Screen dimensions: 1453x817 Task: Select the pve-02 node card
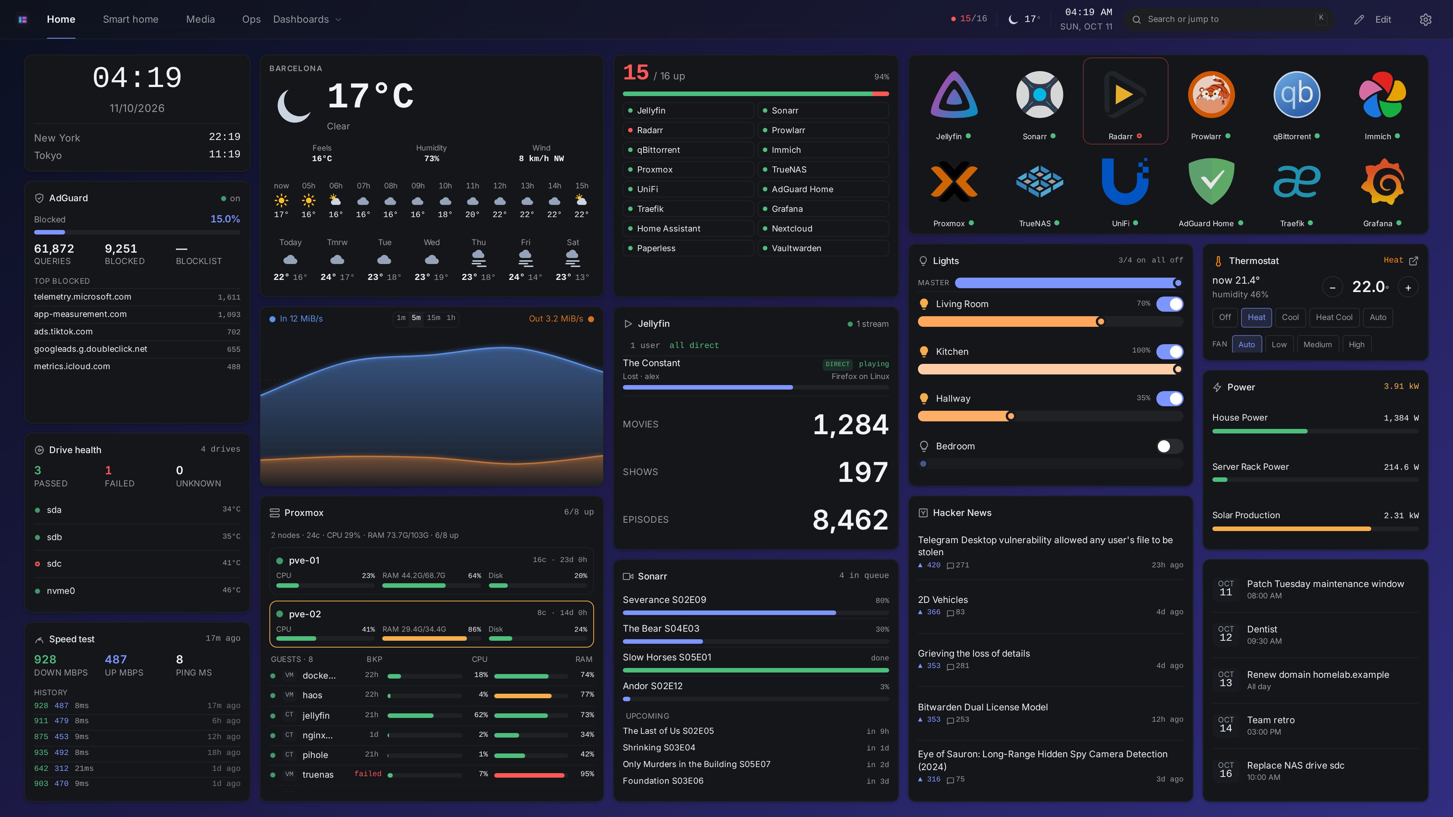pos(431,624)
